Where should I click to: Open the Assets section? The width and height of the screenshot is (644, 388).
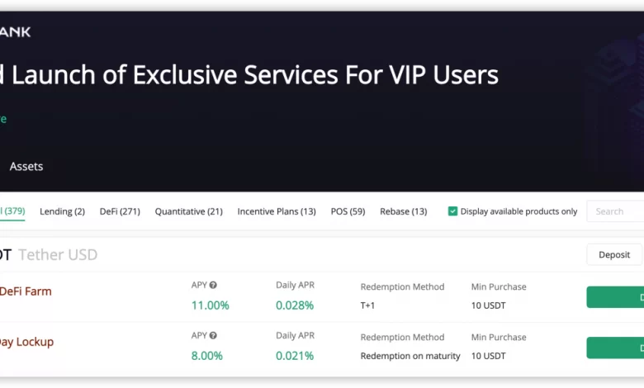(x=26, y=166)
